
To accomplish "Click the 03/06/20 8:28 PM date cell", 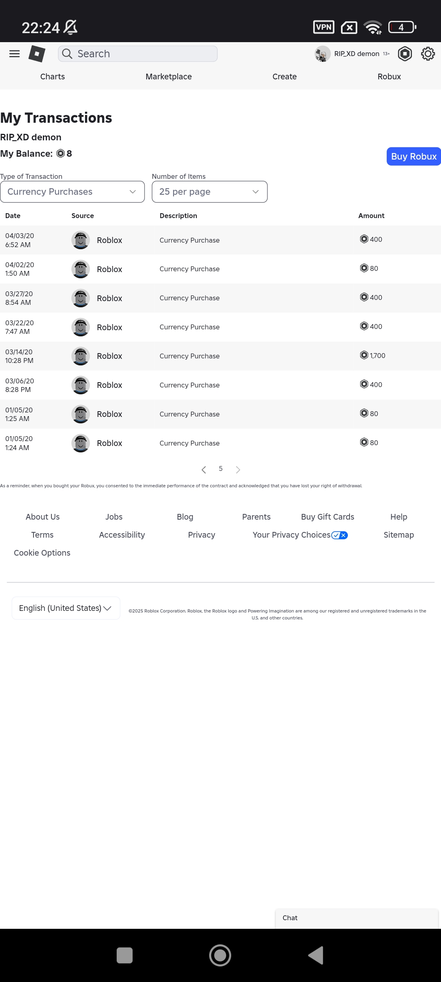I will tap(20, 385).
